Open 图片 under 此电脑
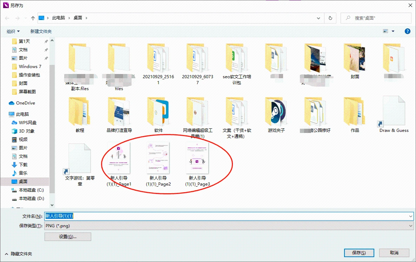 point(23,148)
